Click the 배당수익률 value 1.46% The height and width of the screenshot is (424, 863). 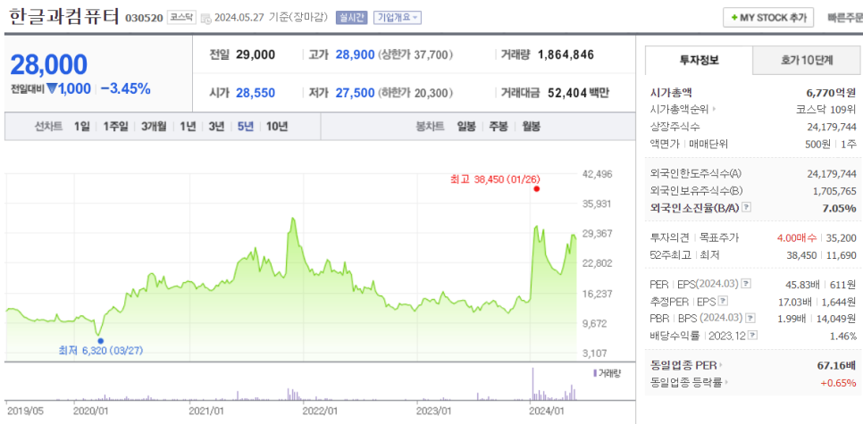843,336
